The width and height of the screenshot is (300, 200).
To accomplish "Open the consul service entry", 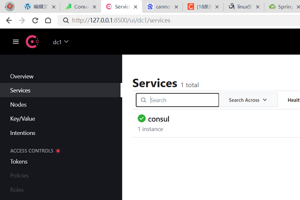I will pyautogui.click(x=158, y=119).
